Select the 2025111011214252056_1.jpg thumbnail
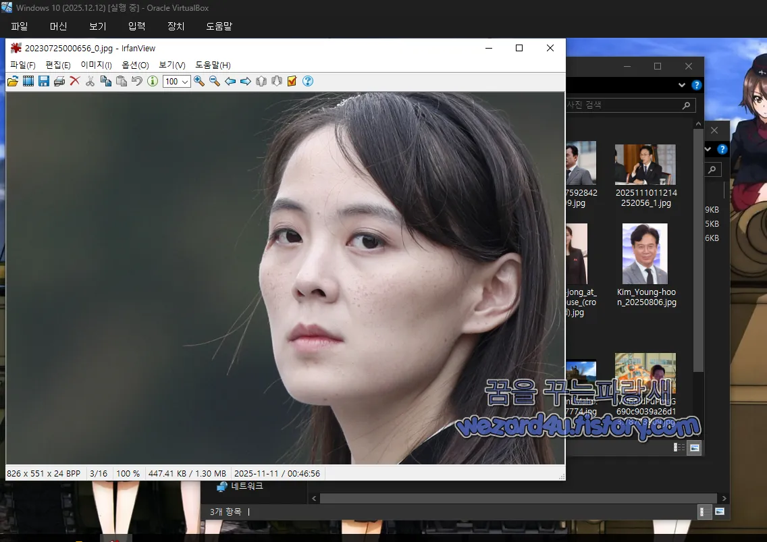This screenshot has height=542, width=767. (x=645, y=165)
